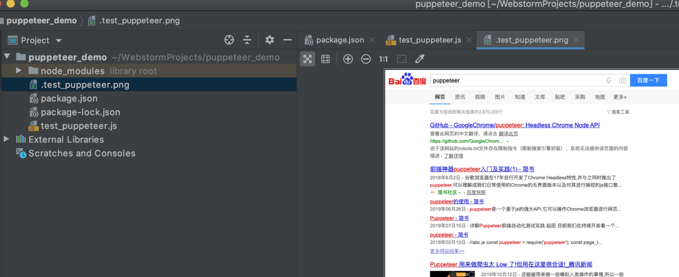Switch to the package.json tab

pyautogui.click(x=340, y=40)
